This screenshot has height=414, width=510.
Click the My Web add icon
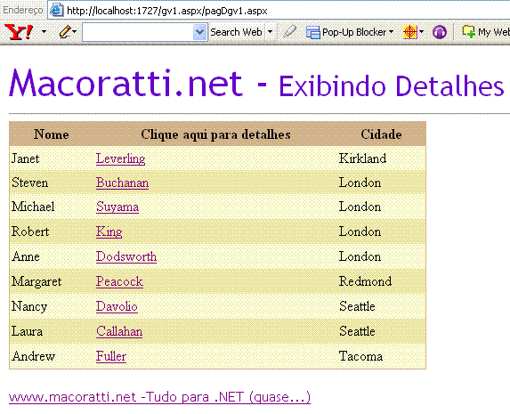click(469, 31)
